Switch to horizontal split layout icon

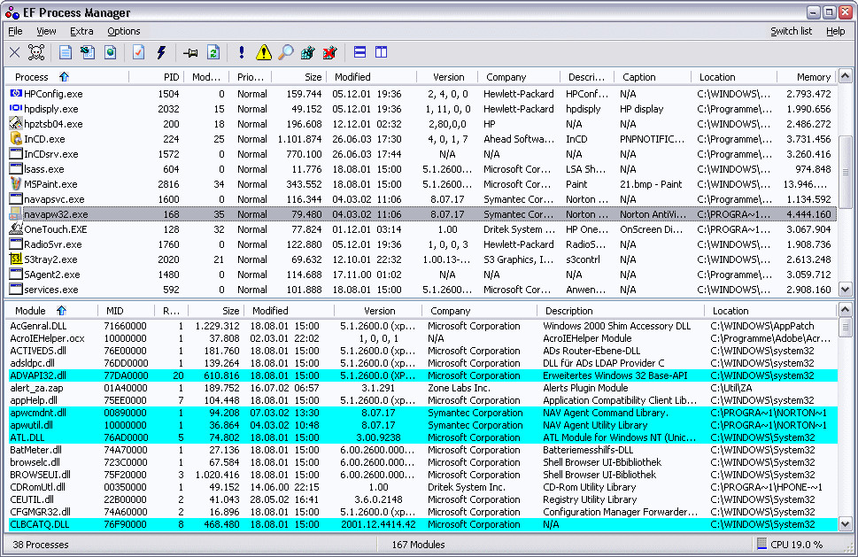pyautogui.click(x=359, y=52)
